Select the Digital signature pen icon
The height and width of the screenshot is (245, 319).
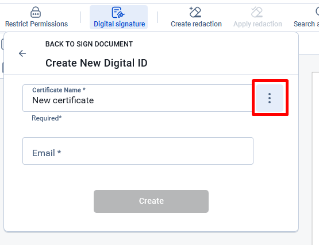[x=118, y=13]
